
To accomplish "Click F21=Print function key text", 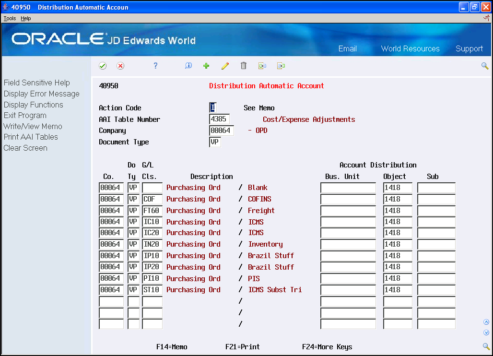I will pos(242,347).
